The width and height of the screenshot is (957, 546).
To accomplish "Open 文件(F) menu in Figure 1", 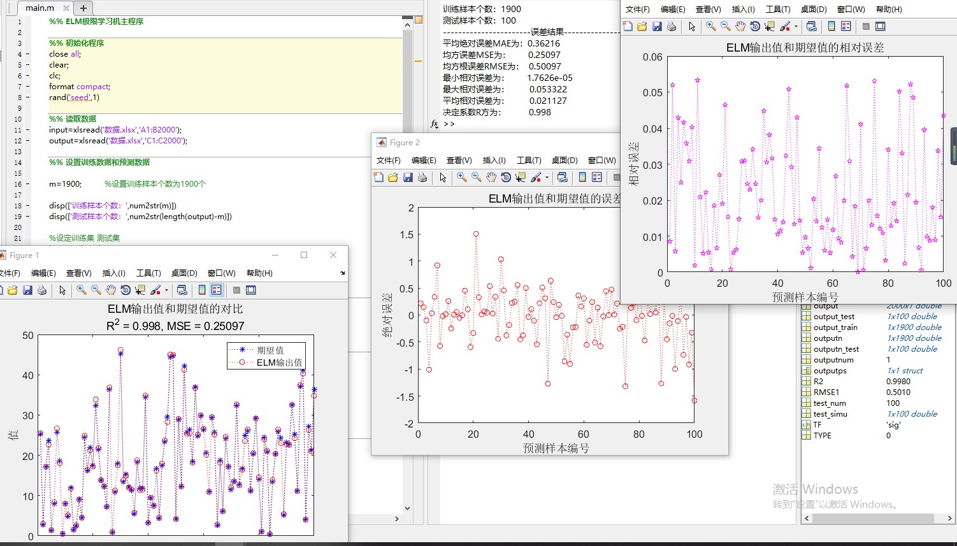I will click(9, 273).
